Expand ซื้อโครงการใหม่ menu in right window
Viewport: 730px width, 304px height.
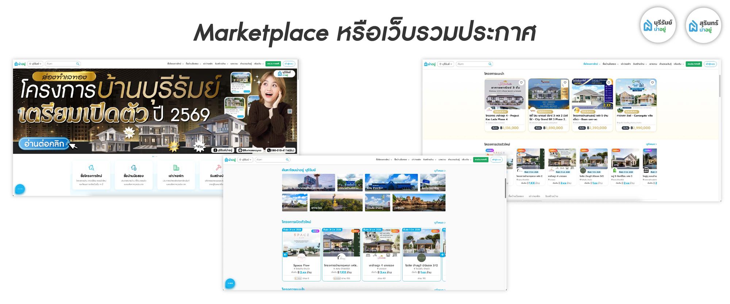[592, 64]
